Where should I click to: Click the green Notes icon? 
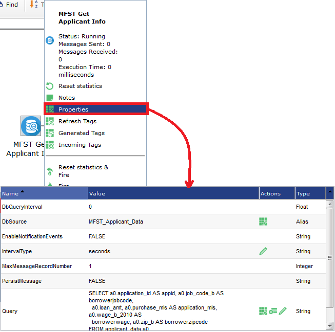click(x=50, y=98)
